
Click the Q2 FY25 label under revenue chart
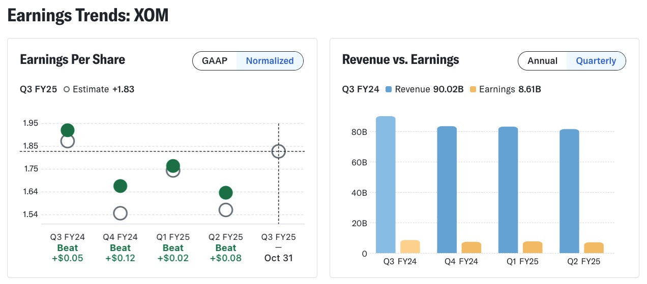[583, 262]
